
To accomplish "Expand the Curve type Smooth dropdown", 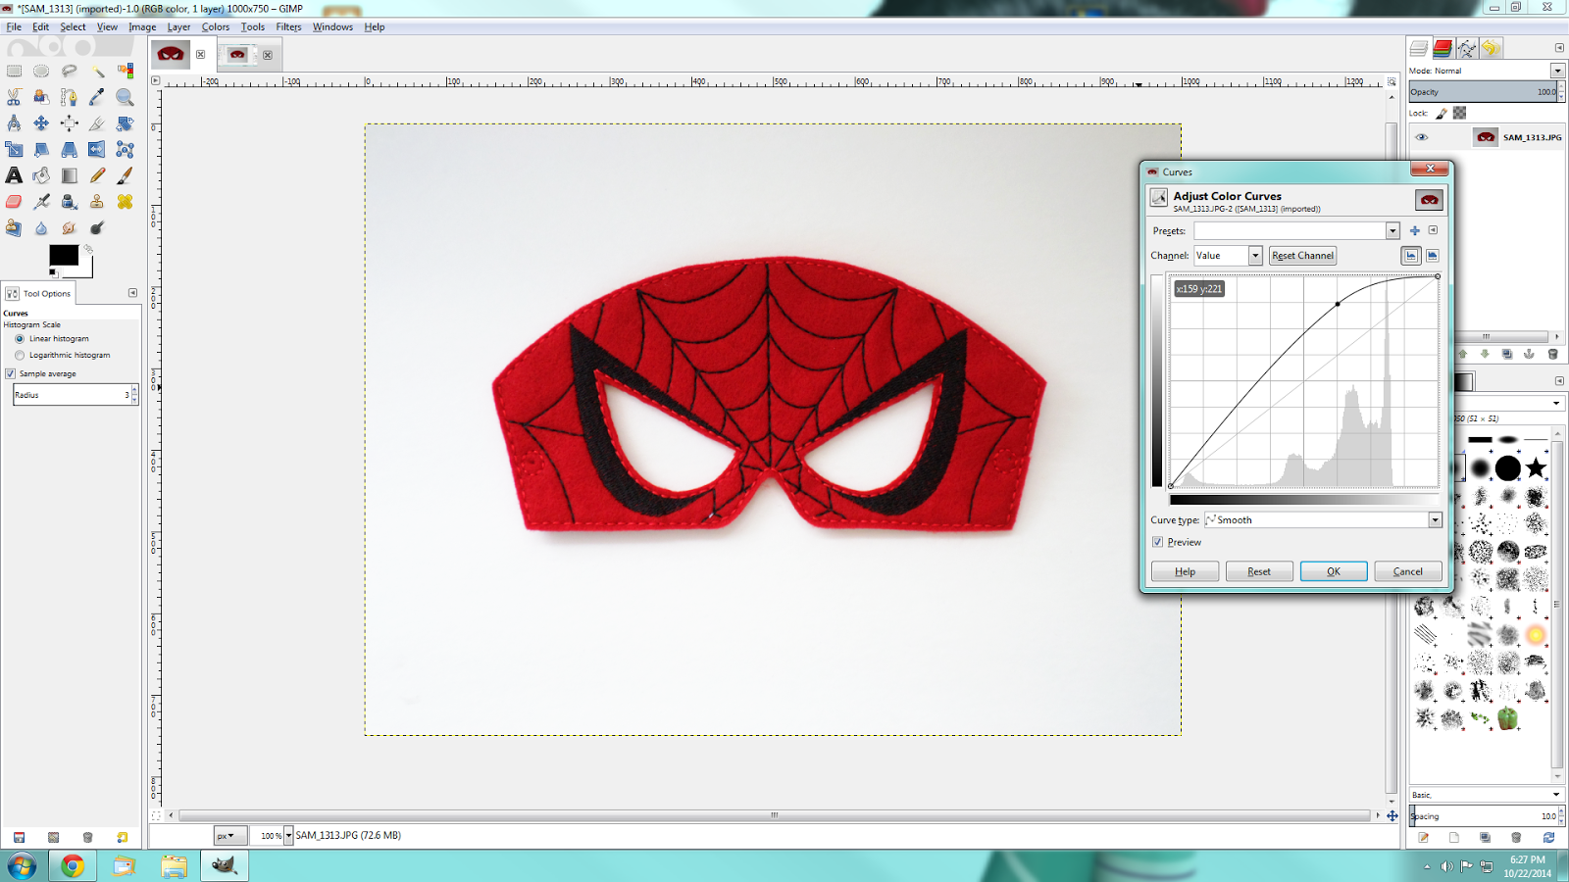I will [x=1435, y=520].
